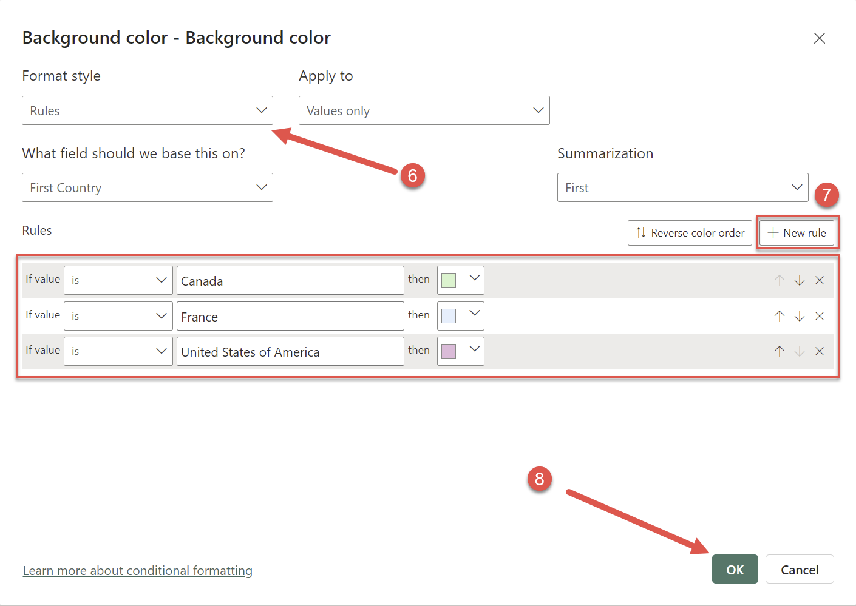Move the France rule up
Image resolution: width=856 pixels, height=606 pixels.
click(780, 316)
